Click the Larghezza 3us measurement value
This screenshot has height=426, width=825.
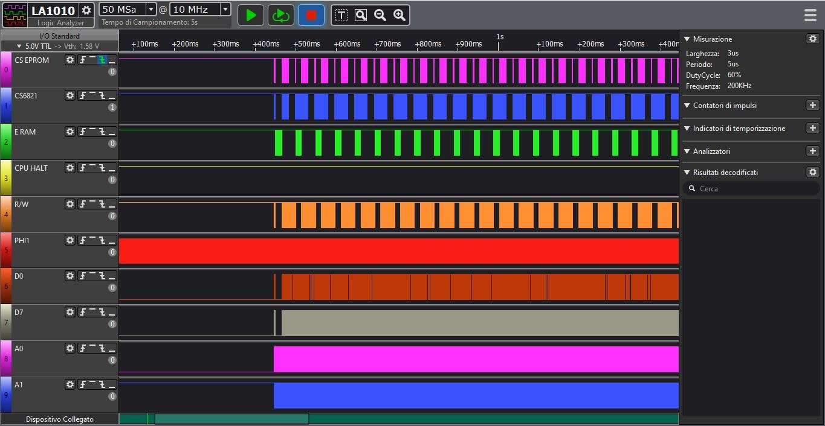tap(733, 53)
